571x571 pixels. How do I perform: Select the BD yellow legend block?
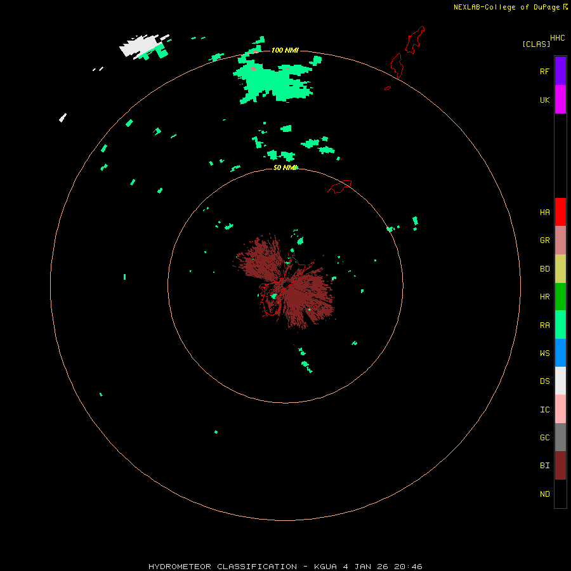pos(560,269)
